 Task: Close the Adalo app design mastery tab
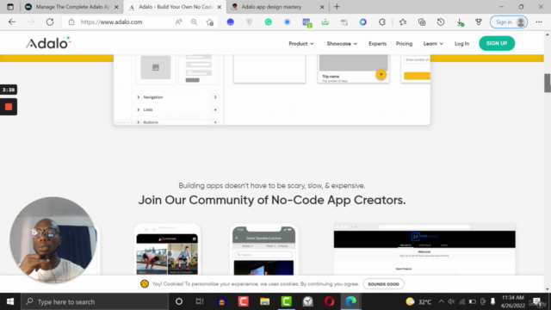tap(322, 7)
